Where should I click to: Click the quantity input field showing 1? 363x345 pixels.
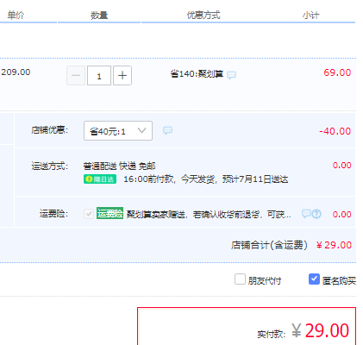pyautogui.click(x=99, y=76)
